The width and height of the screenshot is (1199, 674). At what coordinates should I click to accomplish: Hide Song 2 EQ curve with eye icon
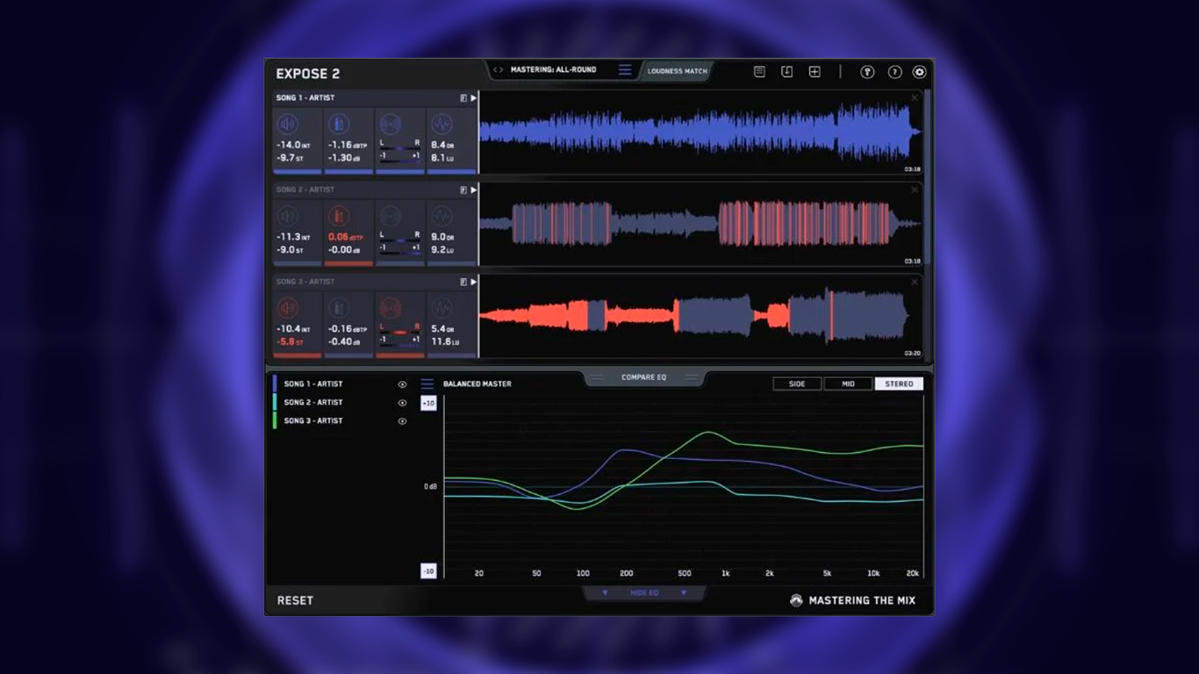click(403, 403)
